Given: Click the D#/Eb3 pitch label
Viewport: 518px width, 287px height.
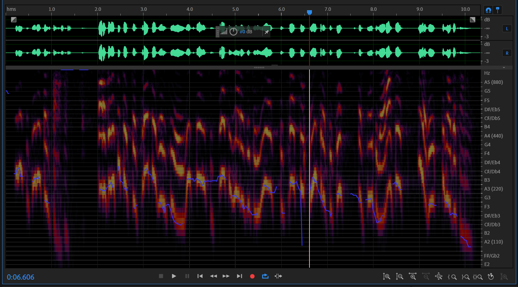Looking at the screenshot, I should tap(492, 216).
